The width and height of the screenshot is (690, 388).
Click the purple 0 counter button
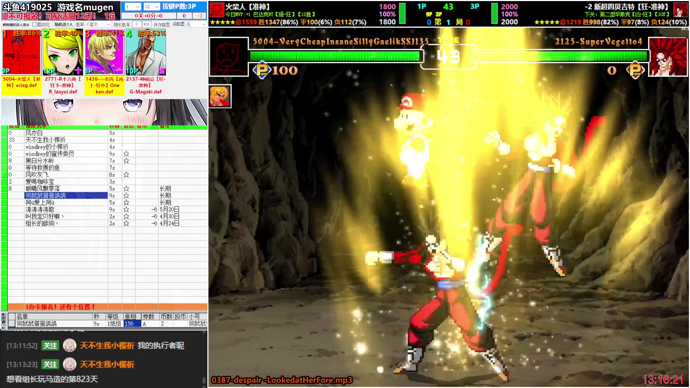[x=184, y=16]
